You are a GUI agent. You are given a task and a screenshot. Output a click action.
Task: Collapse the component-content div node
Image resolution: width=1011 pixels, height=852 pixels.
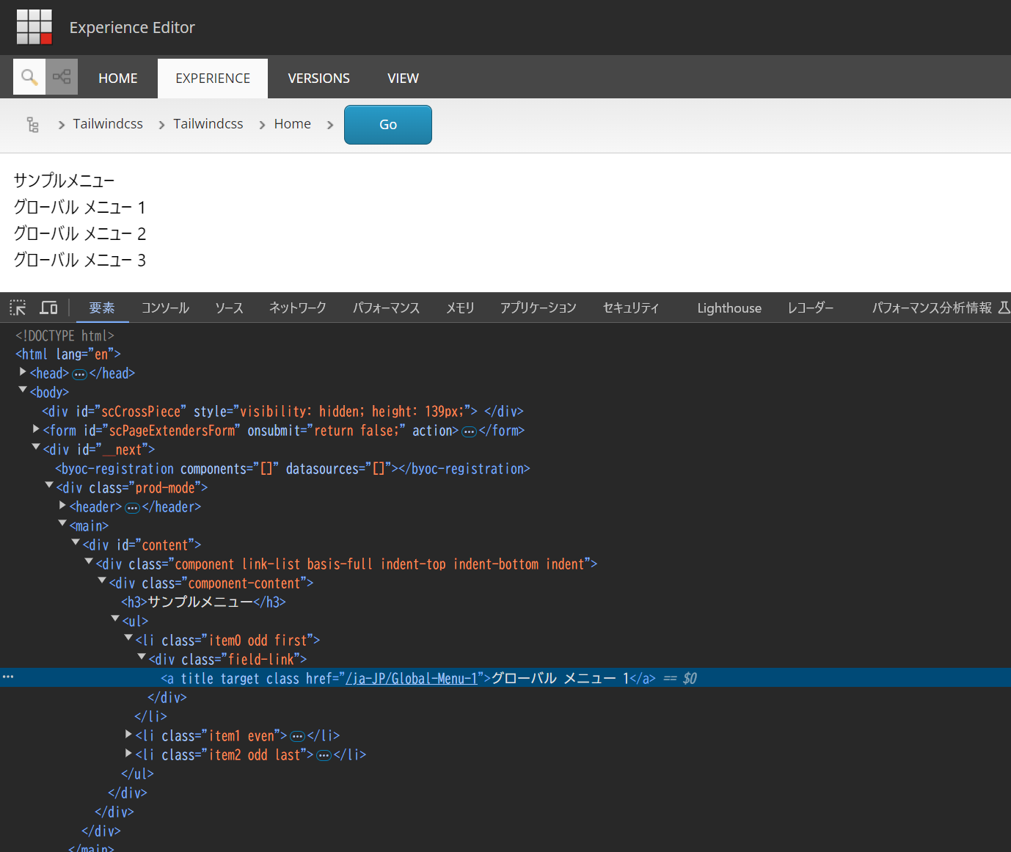(102, 580)
